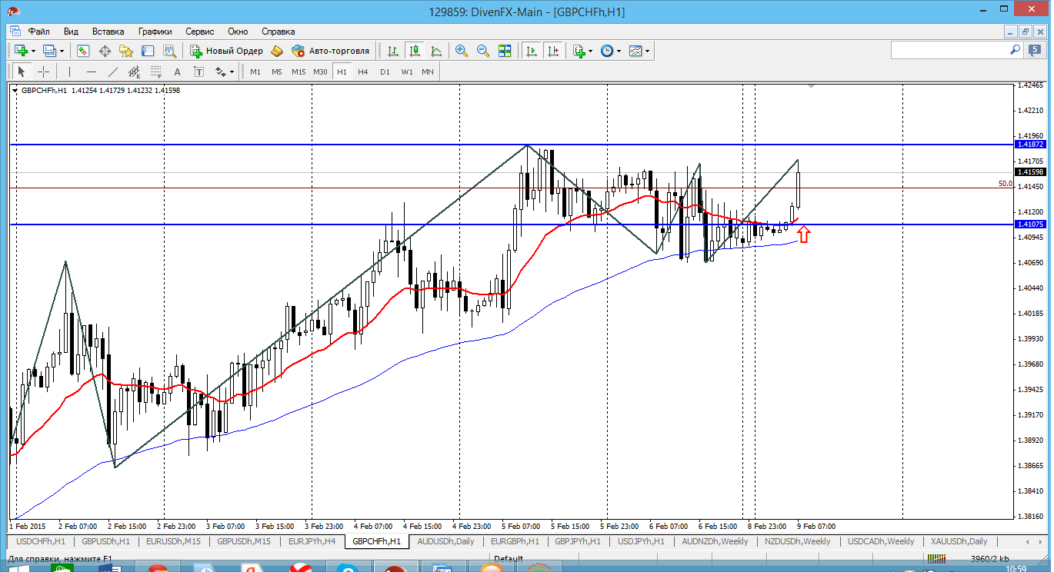Click the magnifier search icon
1054x572 pixels.
(1015, 50)
